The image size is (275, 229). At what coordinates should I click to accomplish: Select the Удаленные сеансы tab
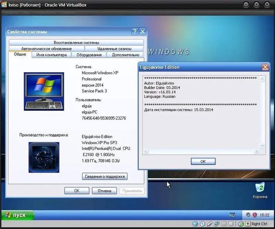pos(114,48)
